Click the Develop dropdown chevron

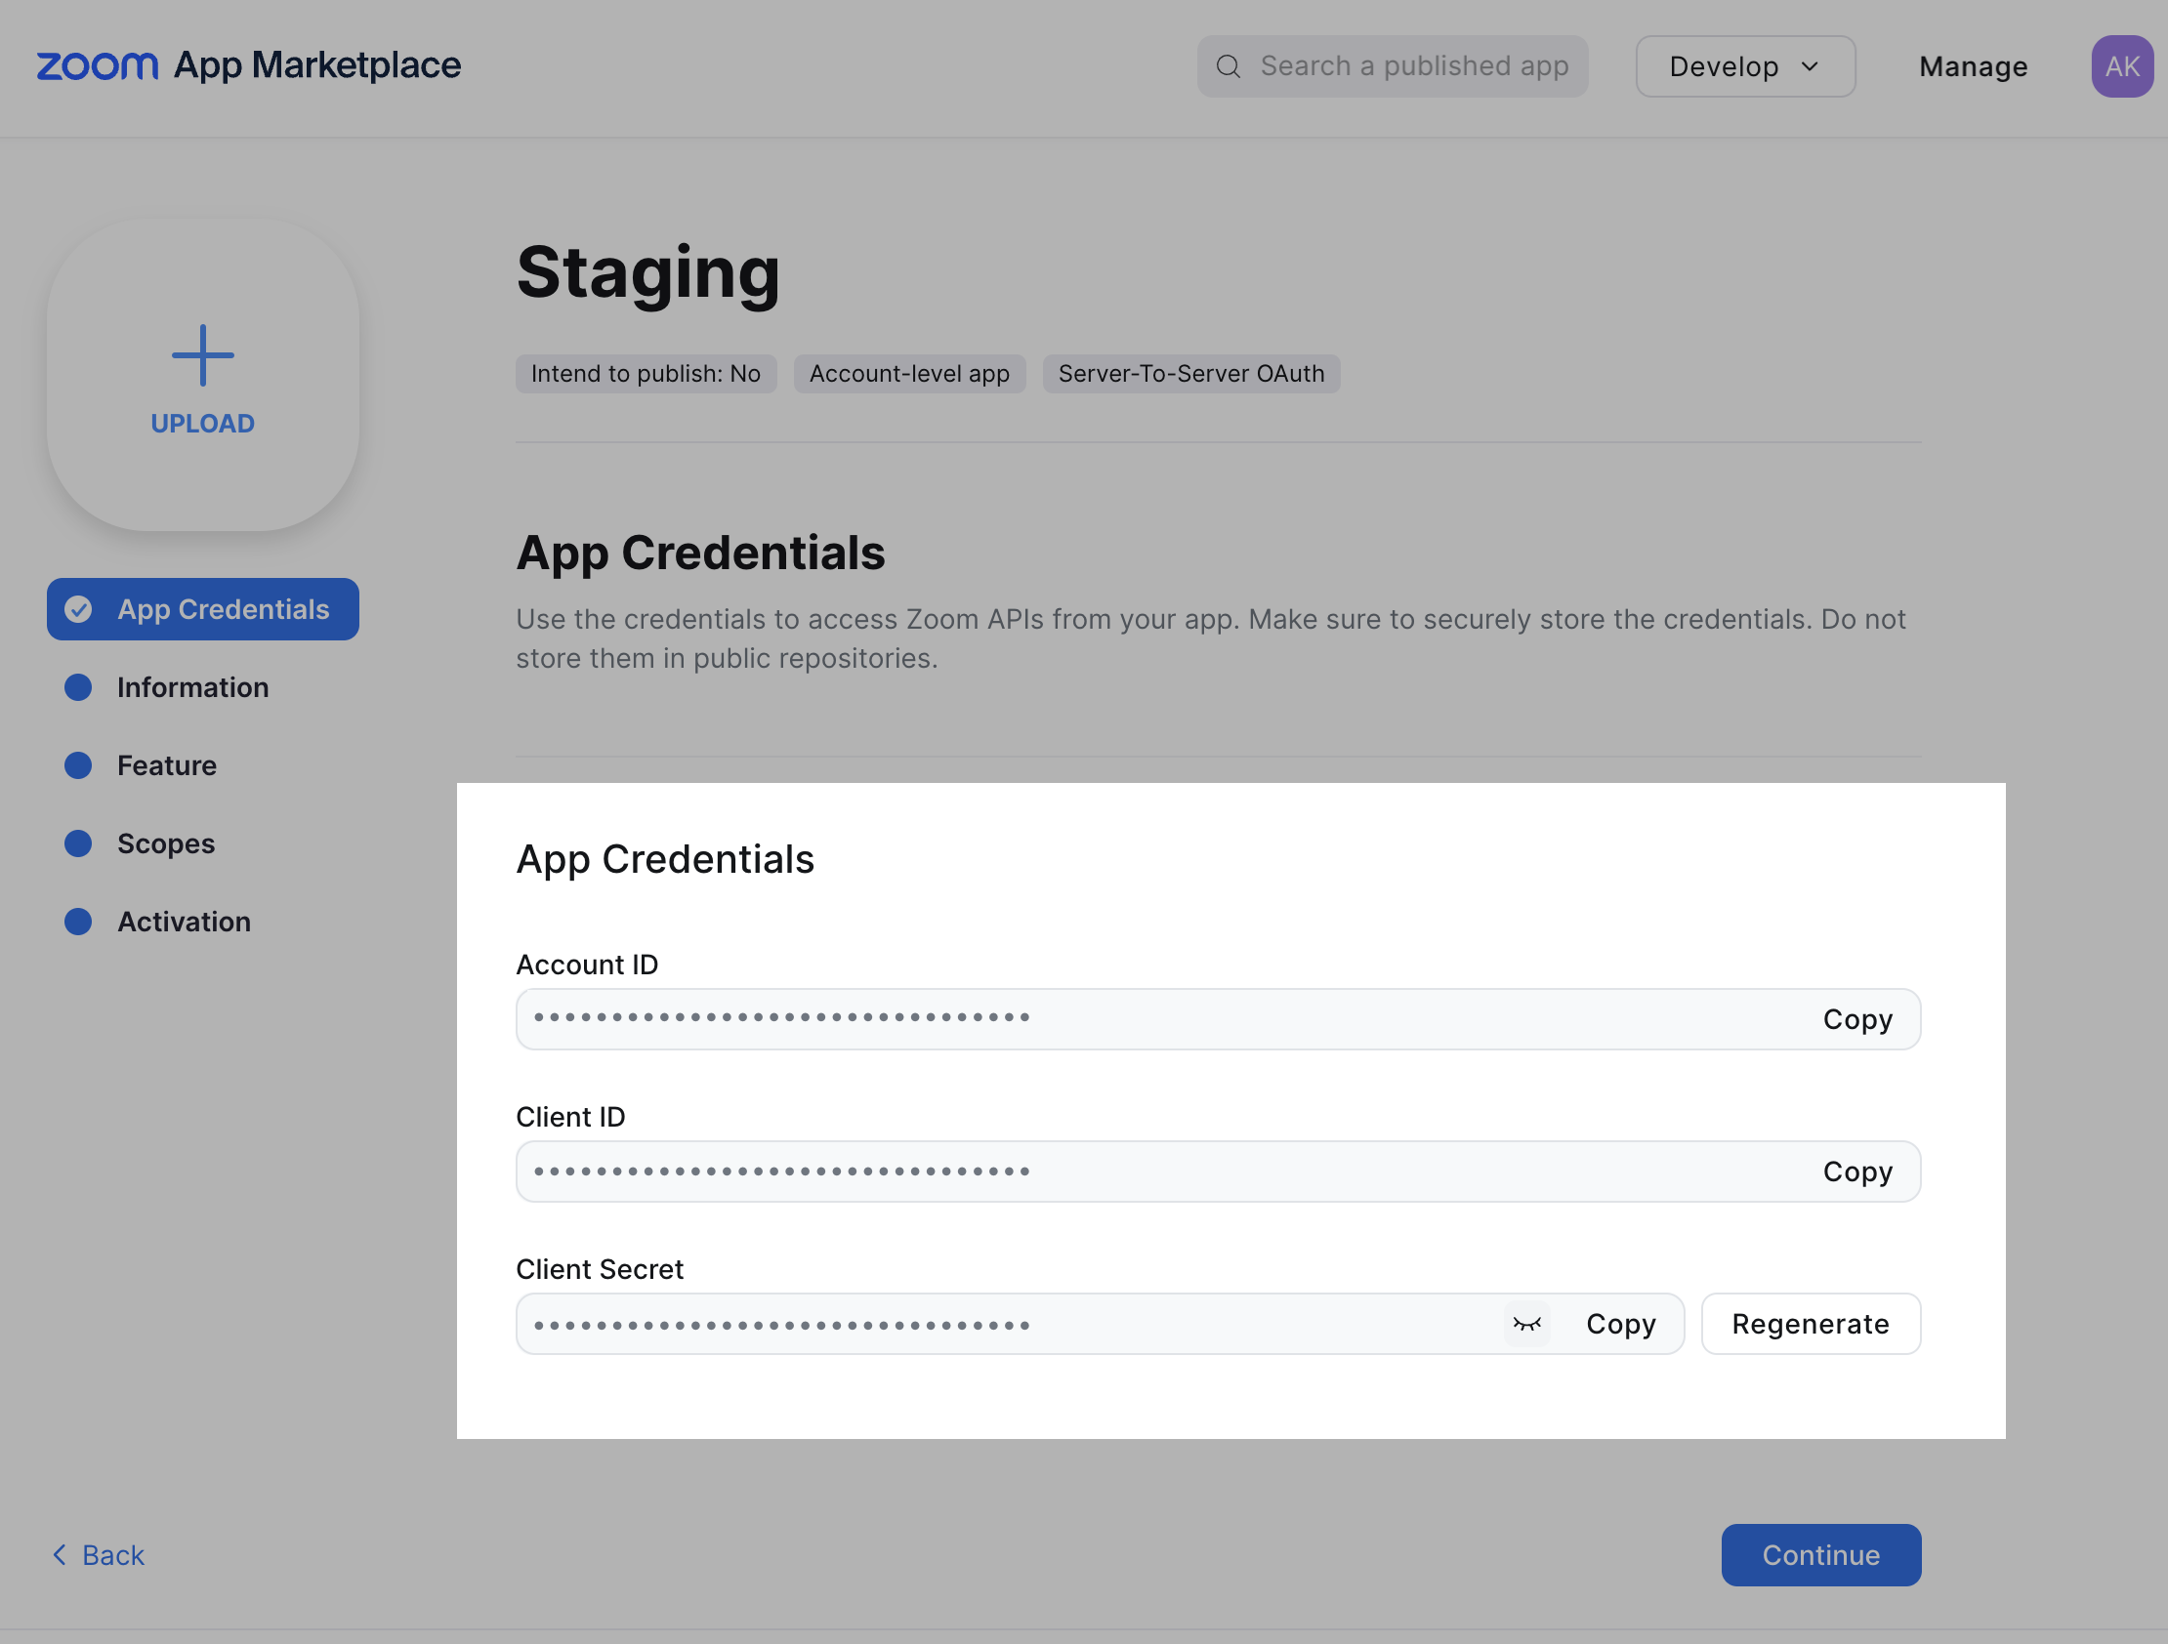point(1810,66)
